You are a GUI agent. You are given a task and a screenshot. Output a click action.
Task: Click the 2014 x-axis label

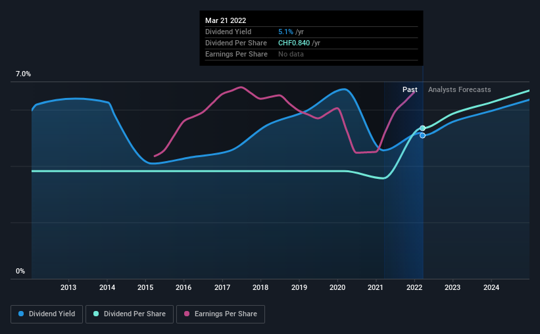pos(107,287)
